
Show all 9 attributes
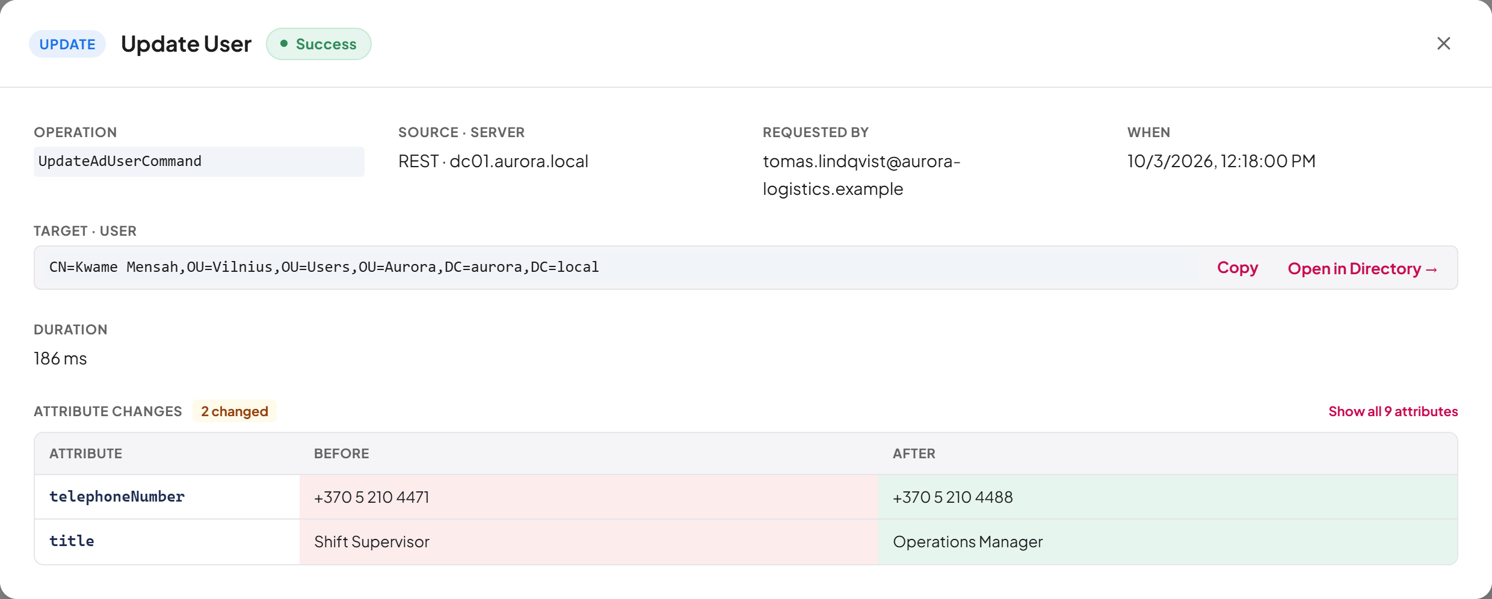(x=1393, y=411)
